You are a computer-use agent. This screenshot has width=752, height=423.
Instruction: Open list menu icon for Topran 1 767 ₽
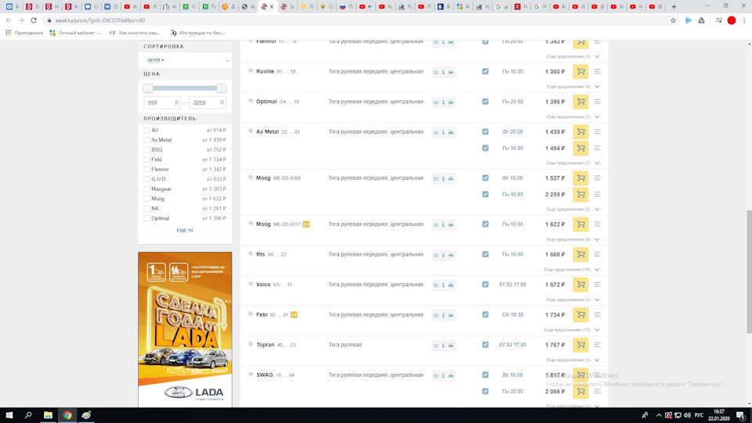click(x=597, y=345)
